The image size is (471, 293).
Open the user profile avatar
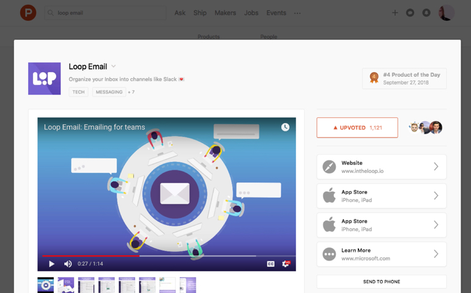(x=447, y=13)
